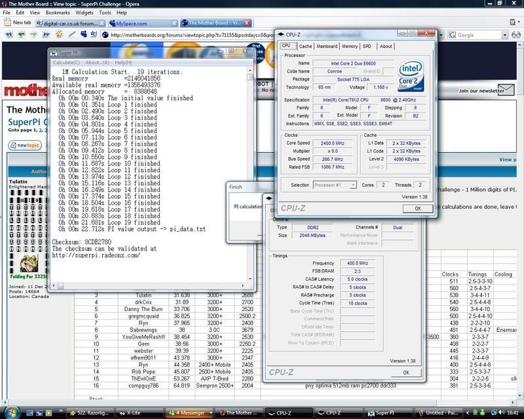Screen dimensions: 524x419
Task: Click the Super PI vertical scrollbar
Action: (250, 173)
